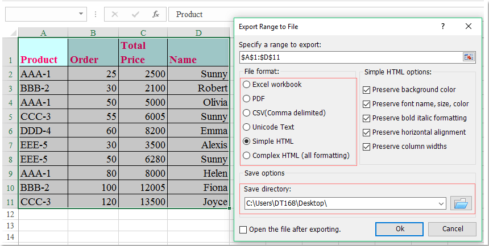Choose Complex HTML (all formatting) option
Viewport: 489px width, 246px height.
[246, 155]
